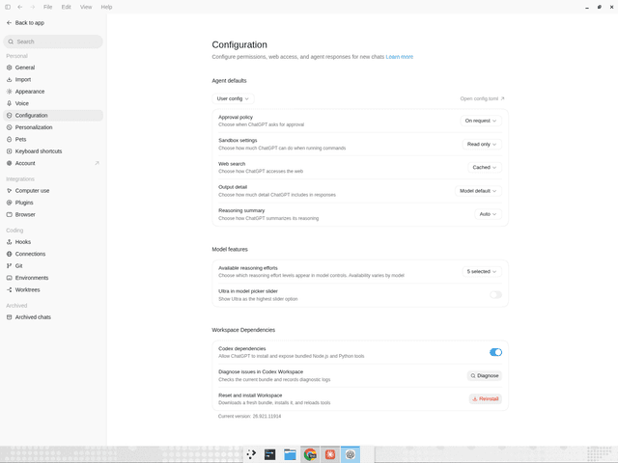
Task: Click the Archived chats box icon
Action: coord(10,317)
